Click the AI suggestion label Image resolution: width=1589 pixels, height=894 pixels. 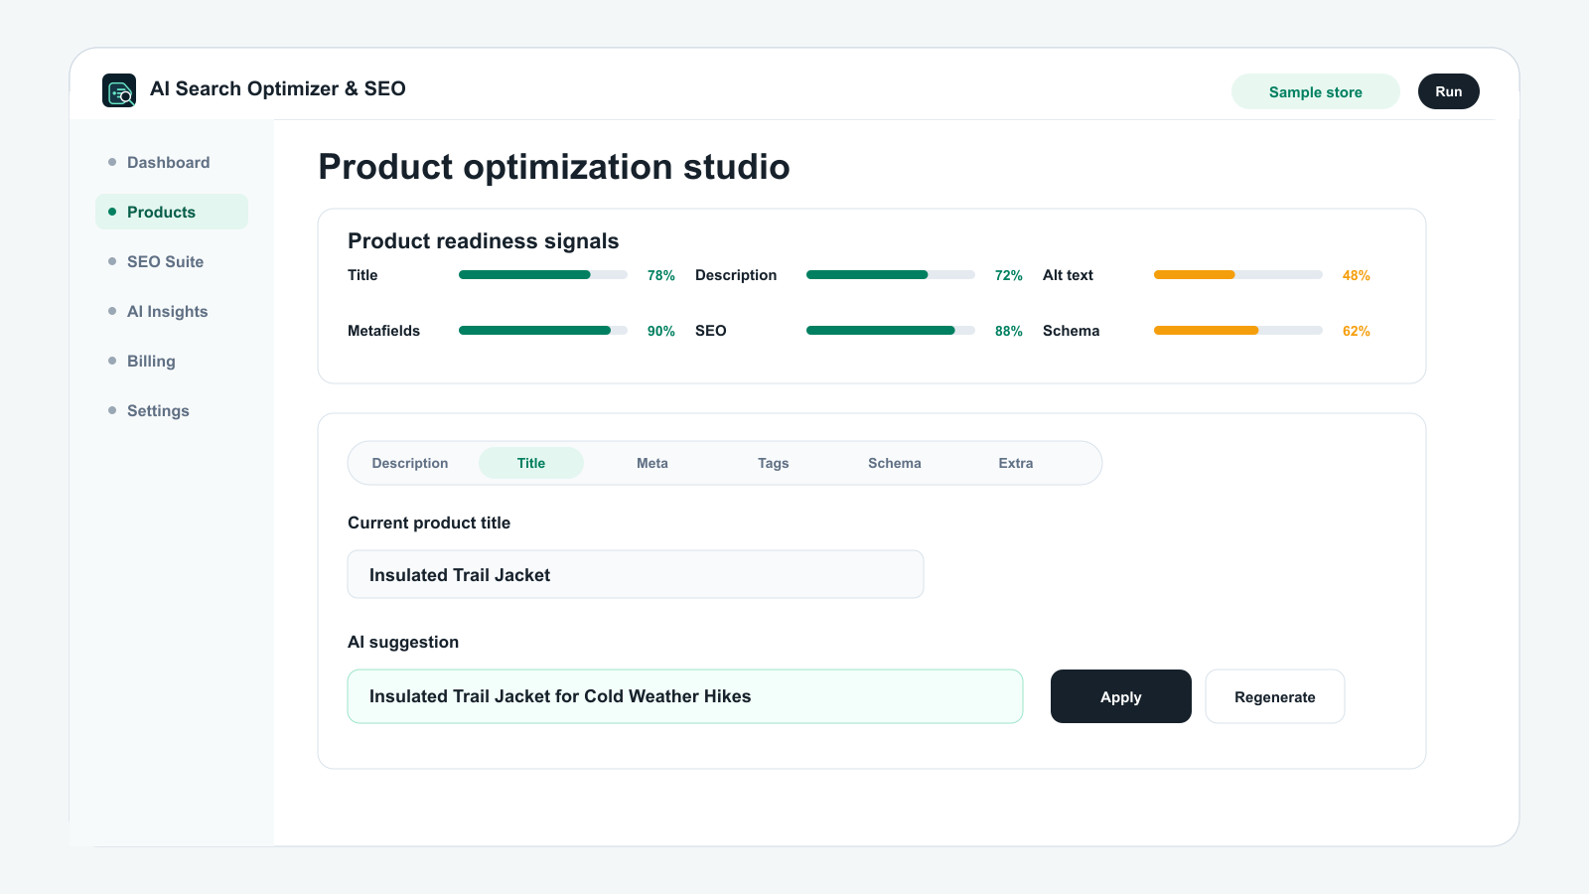pos(403,642)
